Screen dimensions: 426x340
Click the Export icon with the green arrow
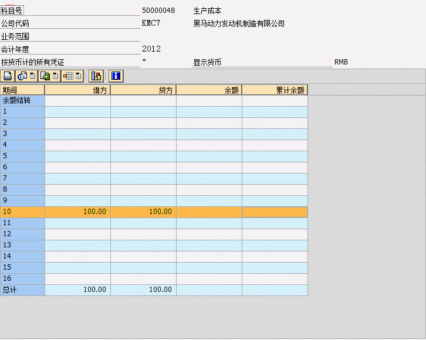coord(45,76)
